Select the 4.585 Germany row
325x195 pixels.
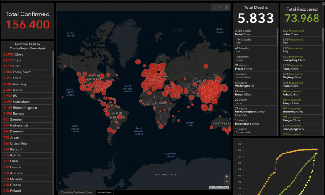(27, 84)
